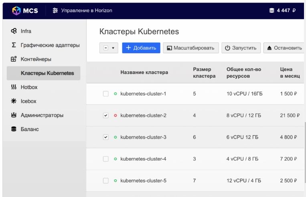Click the 4 800 ₽ price cell
Screen dimensions: 306x197
(288, 137)
